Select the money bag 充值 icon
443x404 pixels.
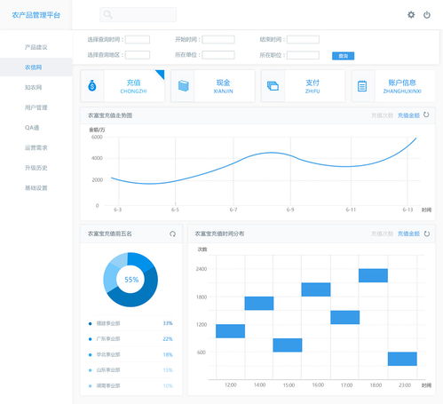click(92, 86)
